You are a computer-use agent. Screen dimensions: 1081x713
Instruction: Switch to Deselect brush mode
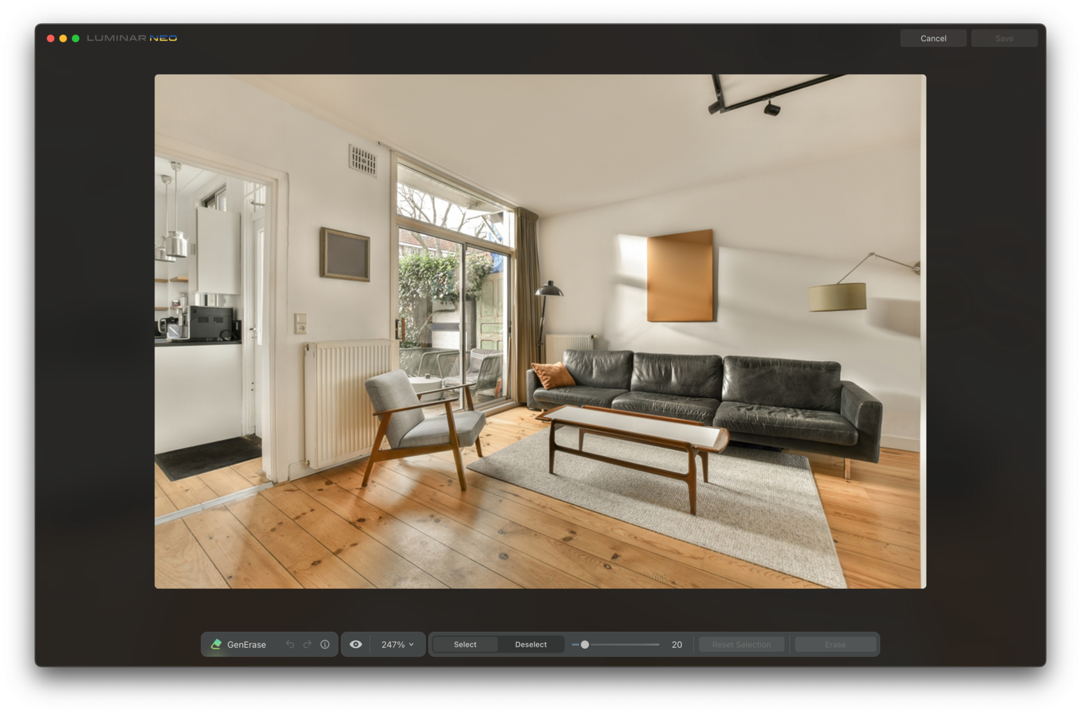(x=530, y=644)
